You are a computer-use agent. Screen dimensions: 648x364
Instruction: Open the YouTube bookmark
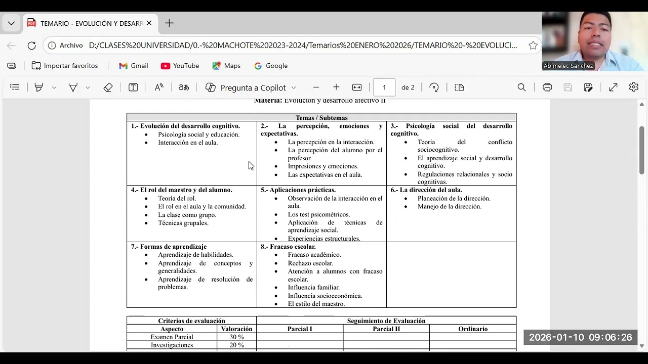tap(180, 66)
